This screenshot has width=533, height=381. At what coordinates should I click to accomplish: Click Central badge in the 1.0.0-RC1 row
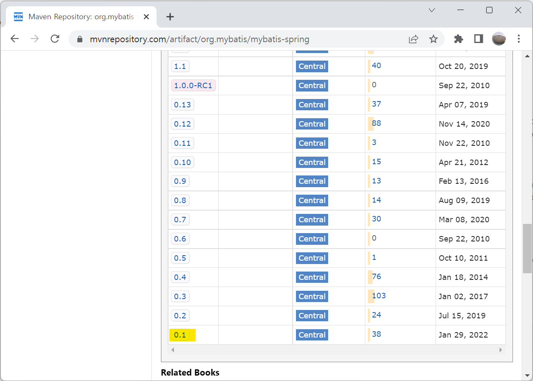click(312, 86)
